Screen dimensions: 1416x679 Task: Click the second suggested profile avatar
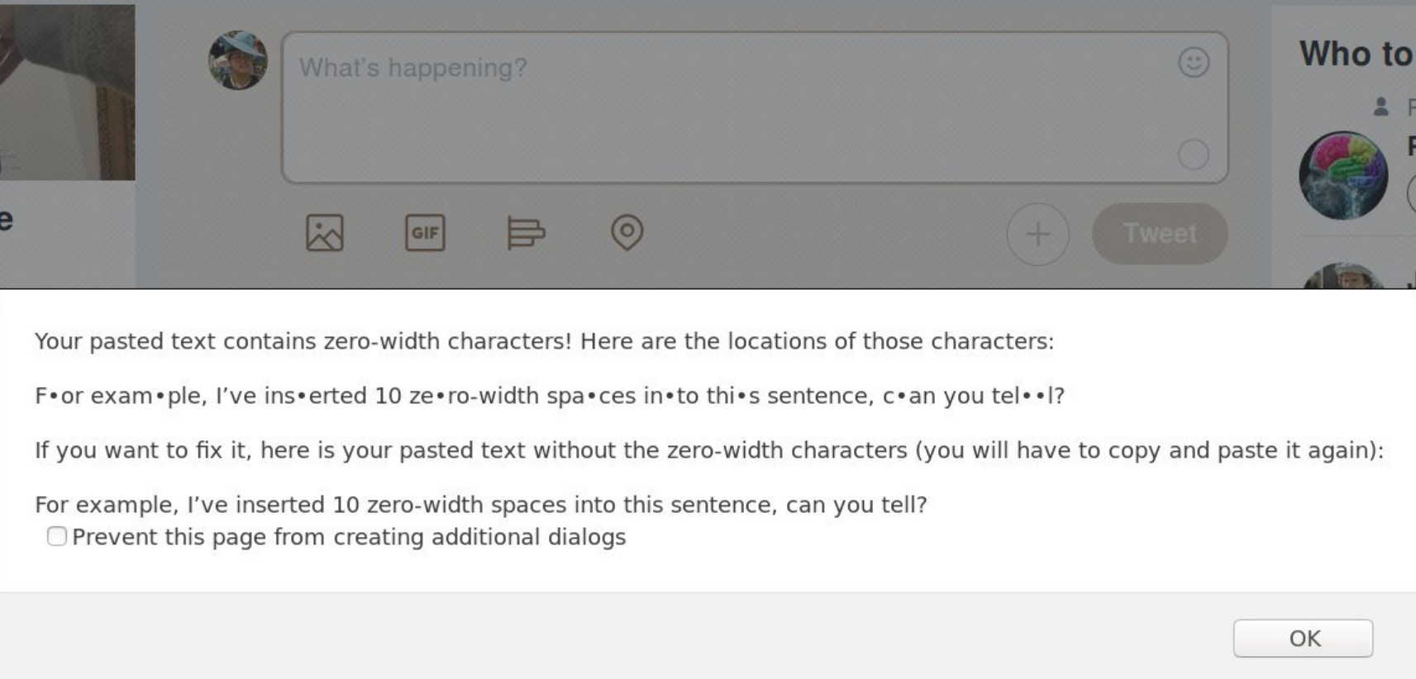pos(1345,277)
